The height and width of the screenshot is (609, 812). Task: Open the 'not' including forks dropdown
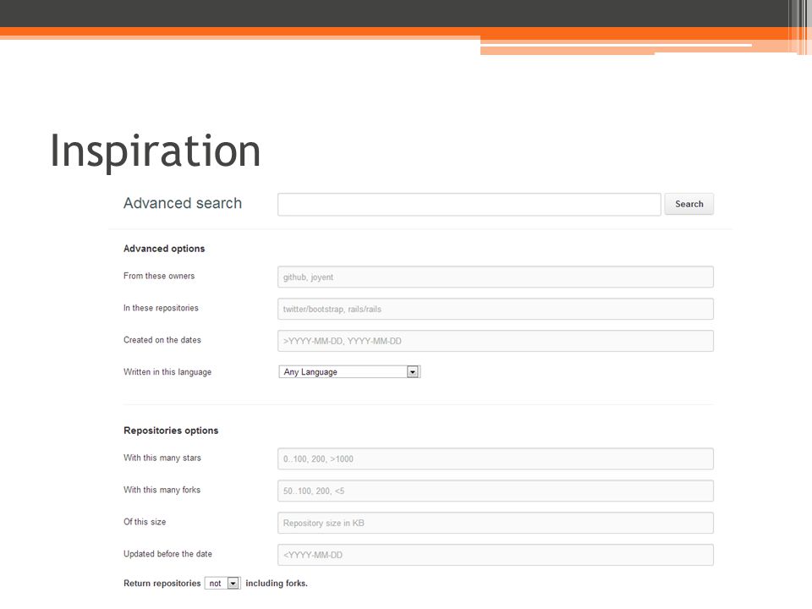(222, 583)
